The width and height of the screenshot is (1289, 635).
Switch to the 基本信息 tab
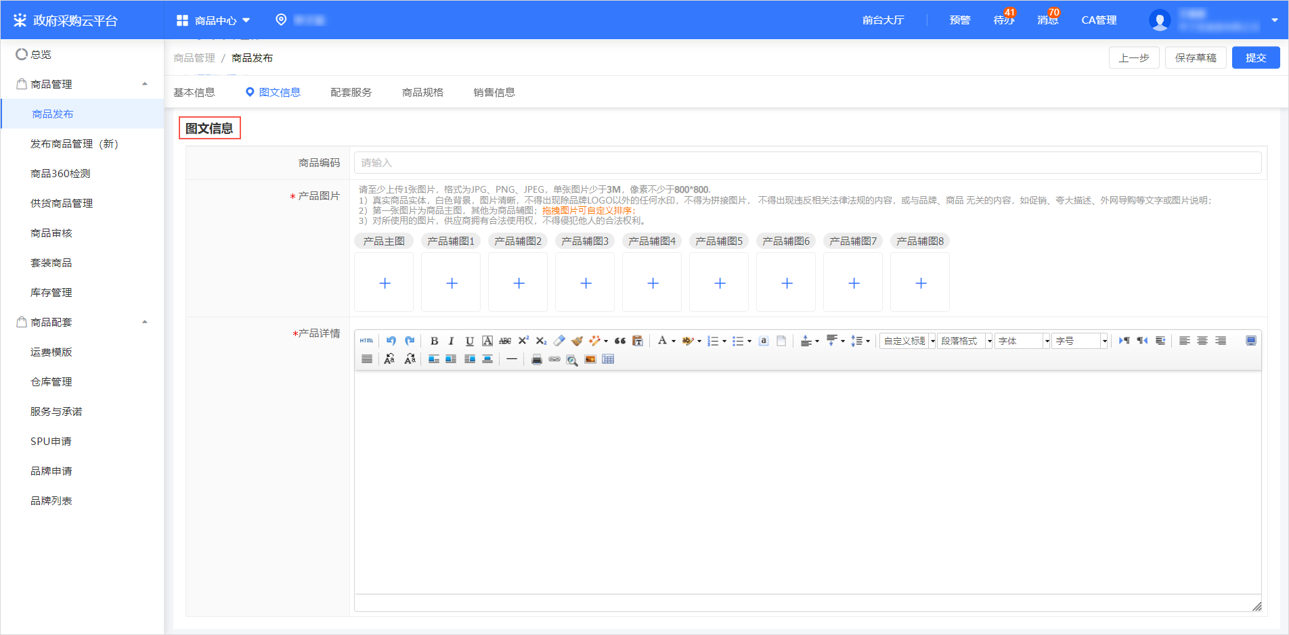(194, 92)
